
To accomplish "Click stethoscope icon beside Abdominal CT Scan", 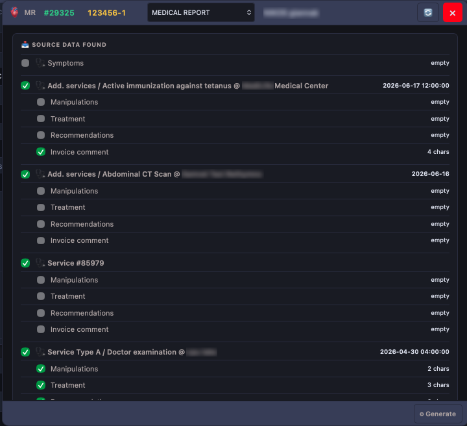I will (40, 174).
